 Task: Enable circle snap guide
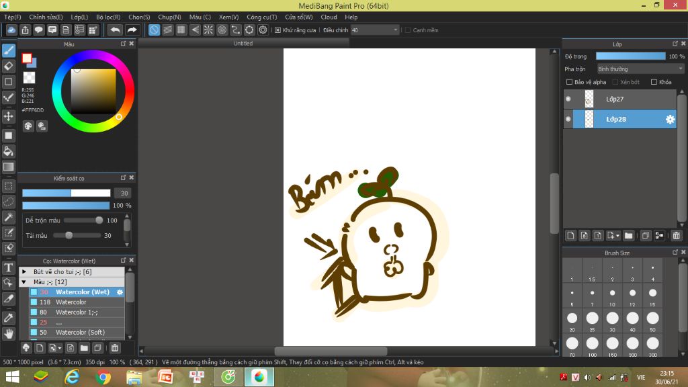click(222, 30)
